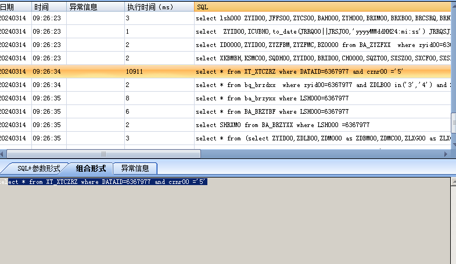The image size is (456, 264).
Task: Click the right arrow of horizontal scrollbar
Action: click(446, 154)
